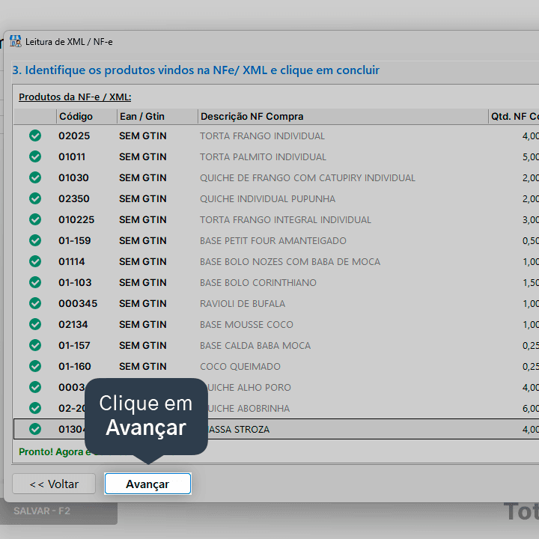This screenshot has height=539, width=539.
Task: Click green check icon for BASE CALDA BABA MOCA
Action: (x=35, y=345)
